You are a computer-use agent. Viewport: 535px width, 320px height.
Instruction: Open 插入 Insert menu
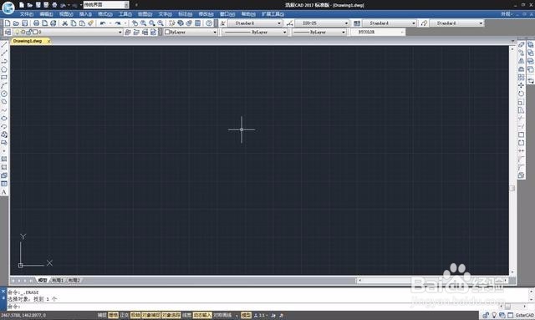(x=85, y=14)
